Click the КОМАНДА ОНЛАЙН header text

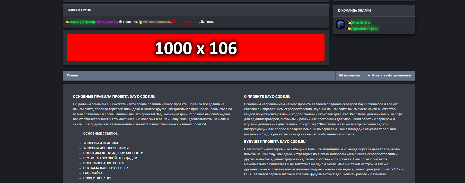(356, 11)
